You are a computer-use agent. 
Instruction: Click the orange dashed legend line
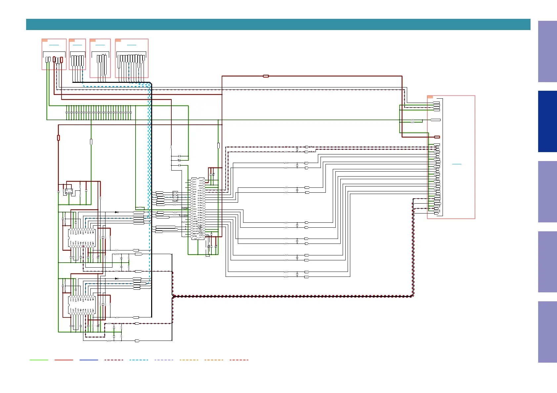click(x=214, y=360)
